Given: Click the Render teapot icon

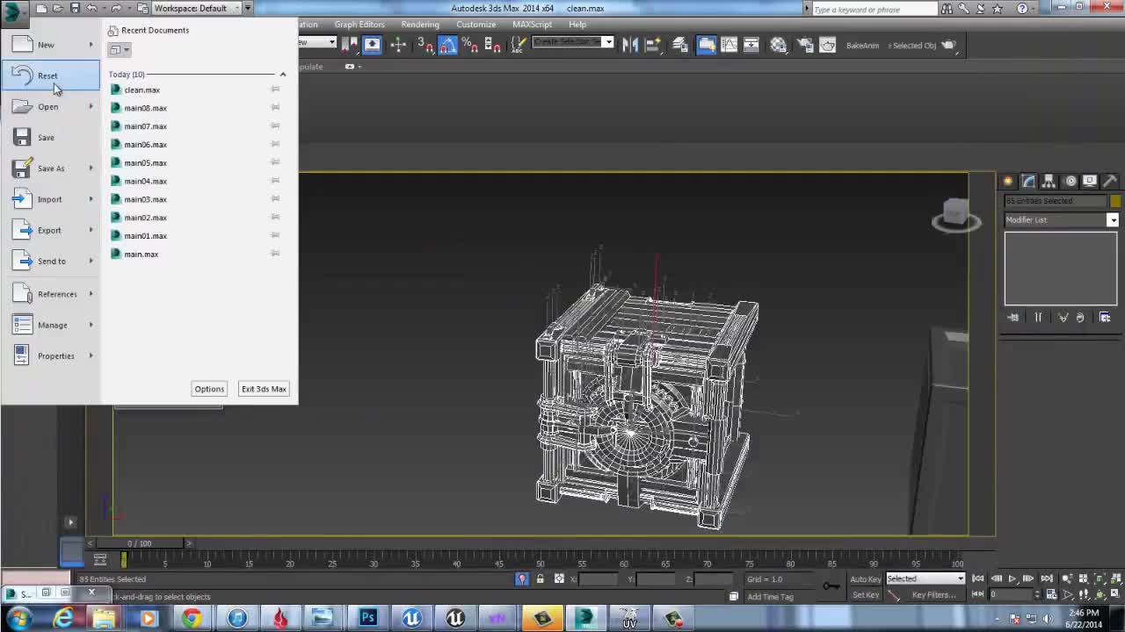Looking at the screenshot, I should tap(948, 45).
